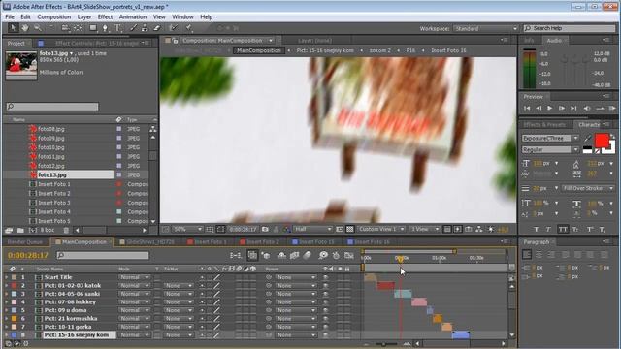
Task: Expand the Start Title layer
Action: pyautogui.click(x=6, y=277)
